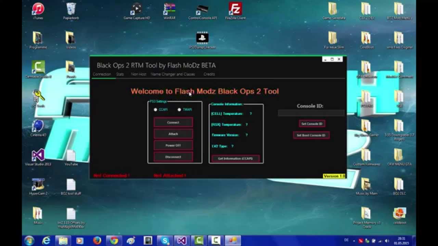The height and width of the screenshot is (246, 438).
Task: Click the Not Attached status text
Action: click(170, 176)
